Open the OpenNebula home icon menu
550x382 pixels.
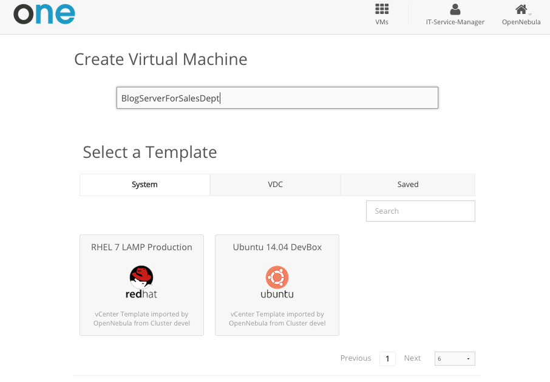click(x=521, y=10)
